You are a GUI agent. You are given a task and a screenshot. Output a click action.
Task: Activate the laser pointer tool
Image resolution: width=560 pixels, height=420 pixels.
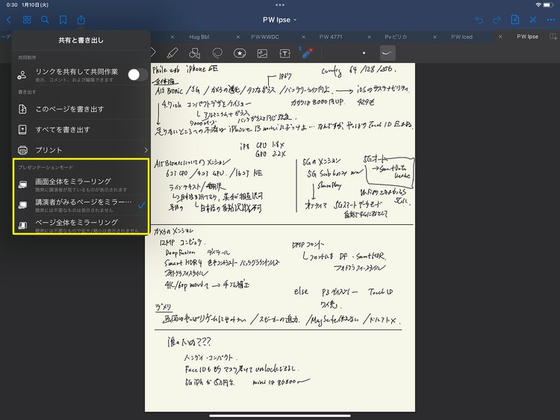[x=306, y=53]
